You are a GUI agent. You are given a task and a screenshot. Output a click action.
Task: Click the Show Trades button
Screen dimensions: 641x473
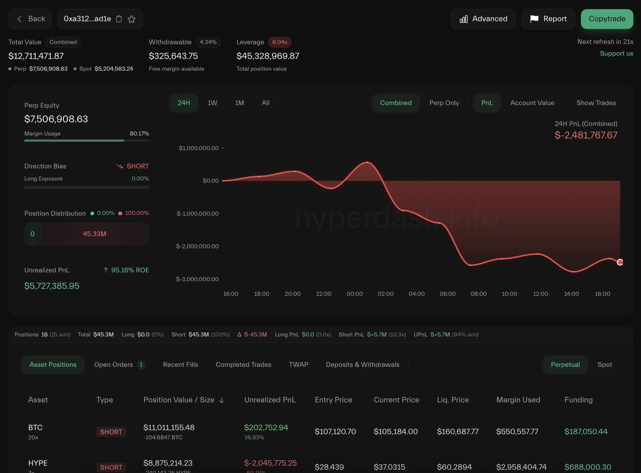tap(596, 103)
